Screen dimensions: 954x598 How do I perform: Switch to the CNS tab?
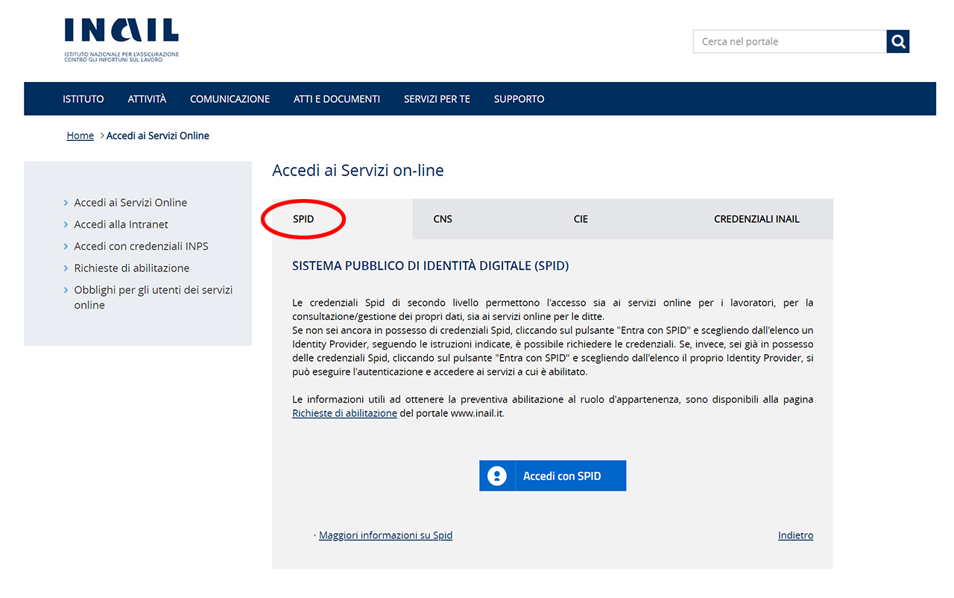(x=443, y=219)
